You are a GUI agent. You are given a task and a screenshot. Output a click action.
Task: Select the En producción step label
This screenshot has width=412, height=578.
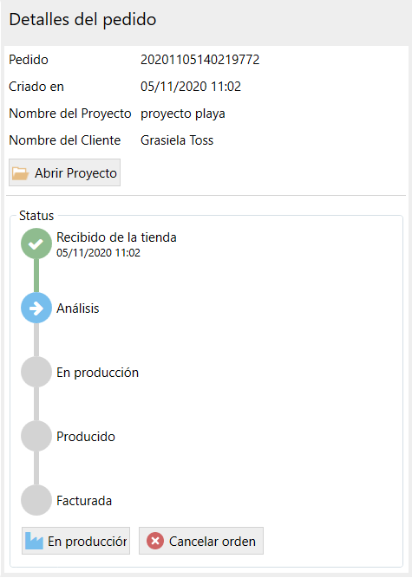pyautogui.click(x=97, y=373)
